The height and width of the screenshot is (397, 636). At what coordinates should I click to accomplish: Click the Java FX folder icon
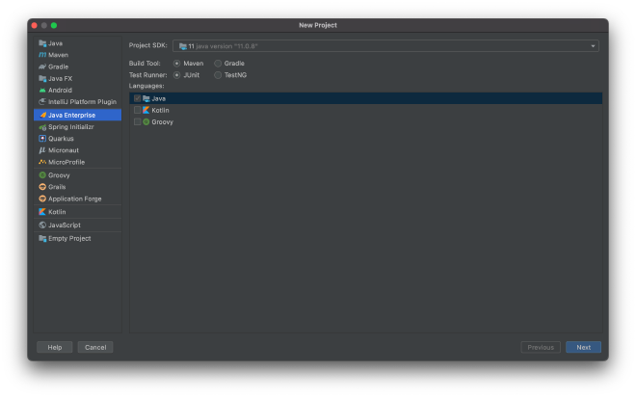point(42,78)
